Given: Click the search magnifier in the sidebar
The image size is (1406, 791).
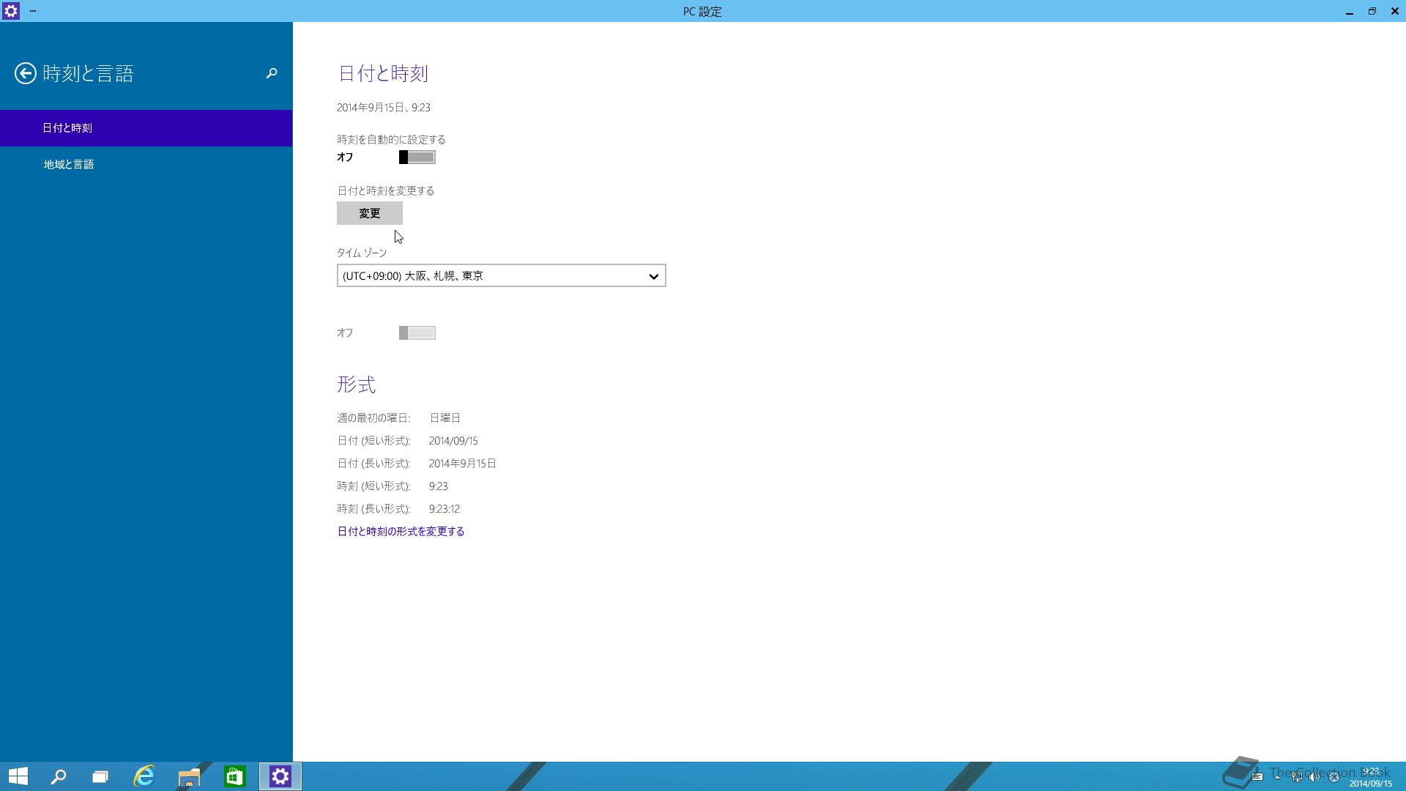Looking at the screenshot, I should (x=272, y=73).
